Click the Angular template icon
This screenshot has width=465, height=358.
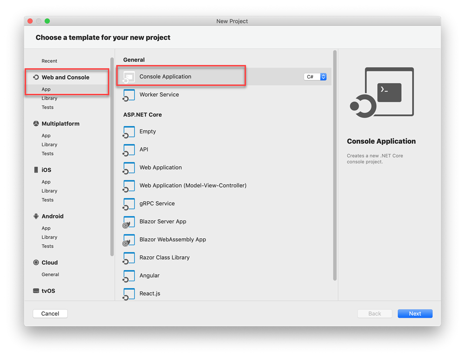[129, 276]
